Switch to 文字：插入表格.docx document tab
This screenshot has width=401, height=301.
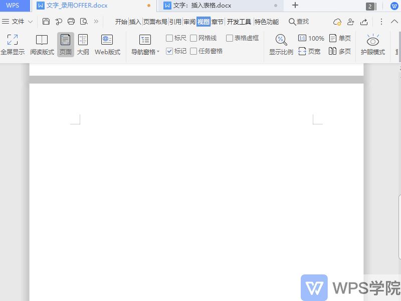[221, 6]
